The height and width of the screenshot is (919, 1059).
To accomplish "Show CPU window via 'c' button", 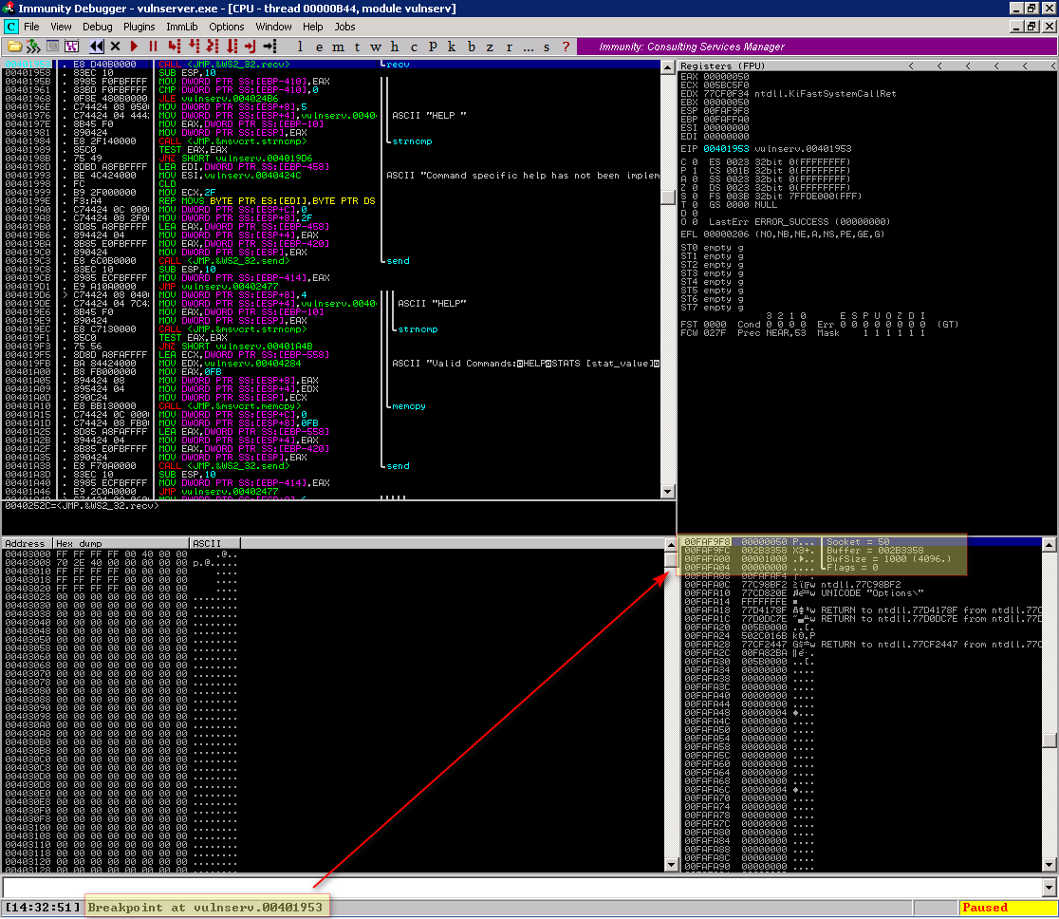I will click(414, 46).
